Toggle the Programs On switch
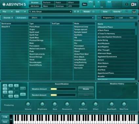139x124 pixels. (x=99, y=18)
